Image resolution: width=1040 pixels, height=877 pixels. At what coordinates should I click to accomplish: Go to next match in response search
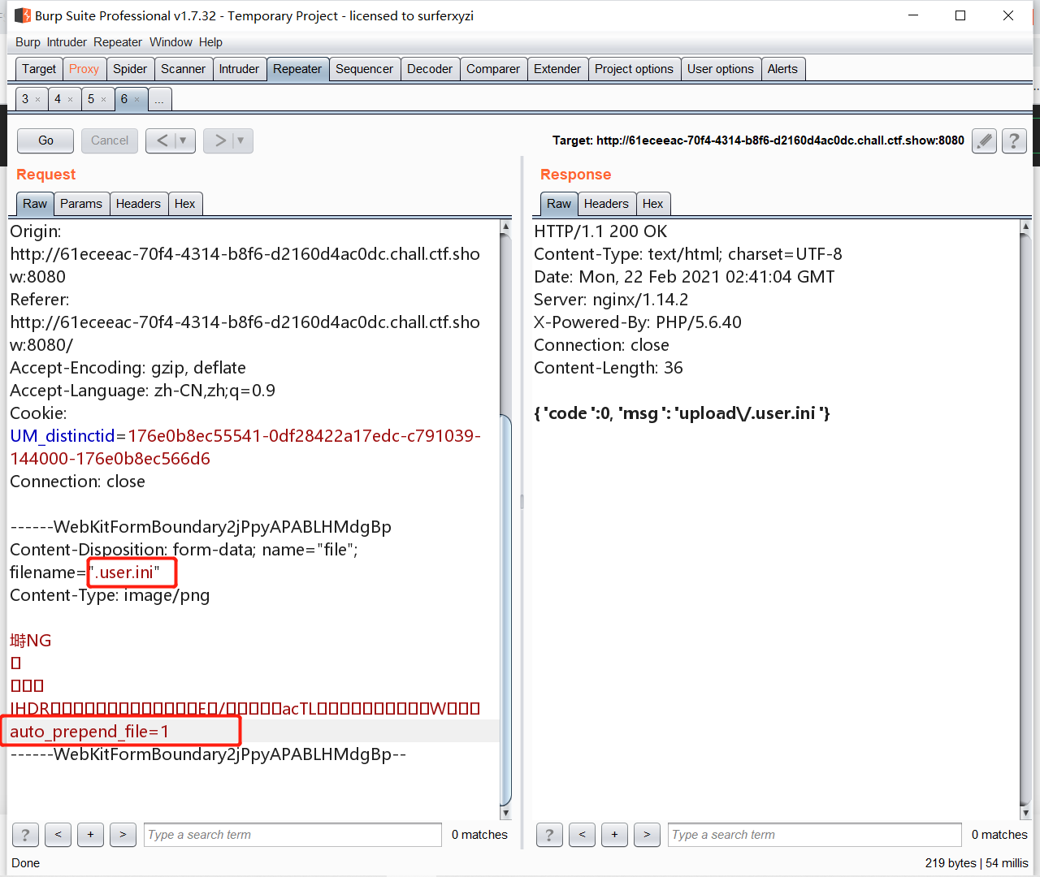(647, 835)
